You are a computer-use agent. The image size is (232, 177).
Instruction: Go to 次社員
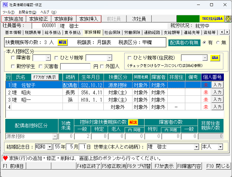coord(139,19)
